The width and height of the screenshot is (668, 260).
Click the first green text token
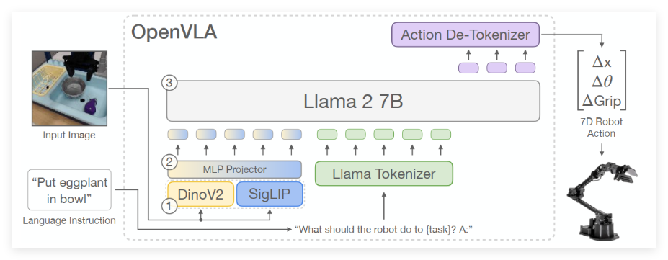326,135
